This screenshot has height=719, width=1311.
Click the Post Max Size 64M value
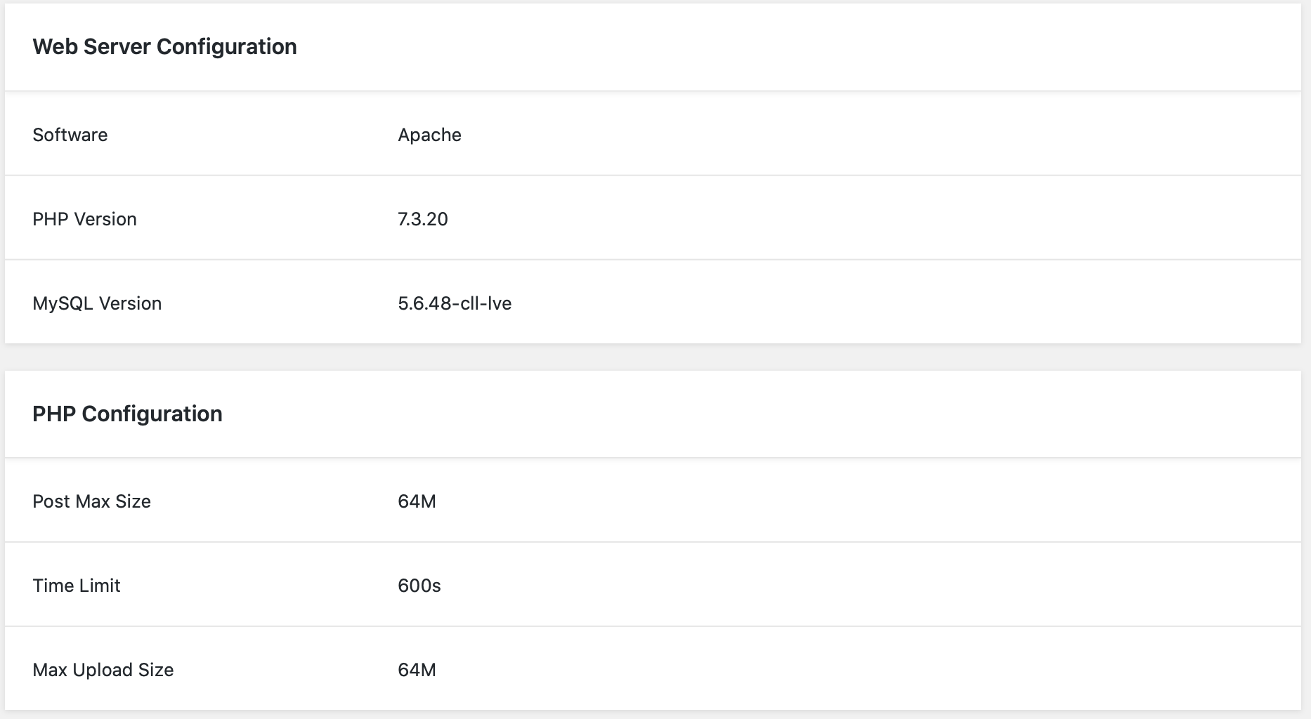[x=417, y=501]
